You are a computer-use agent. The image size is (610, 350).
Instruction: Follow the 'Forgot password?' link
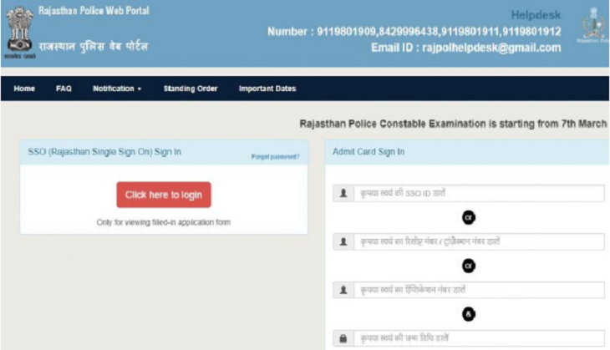(x=276, y=157)
